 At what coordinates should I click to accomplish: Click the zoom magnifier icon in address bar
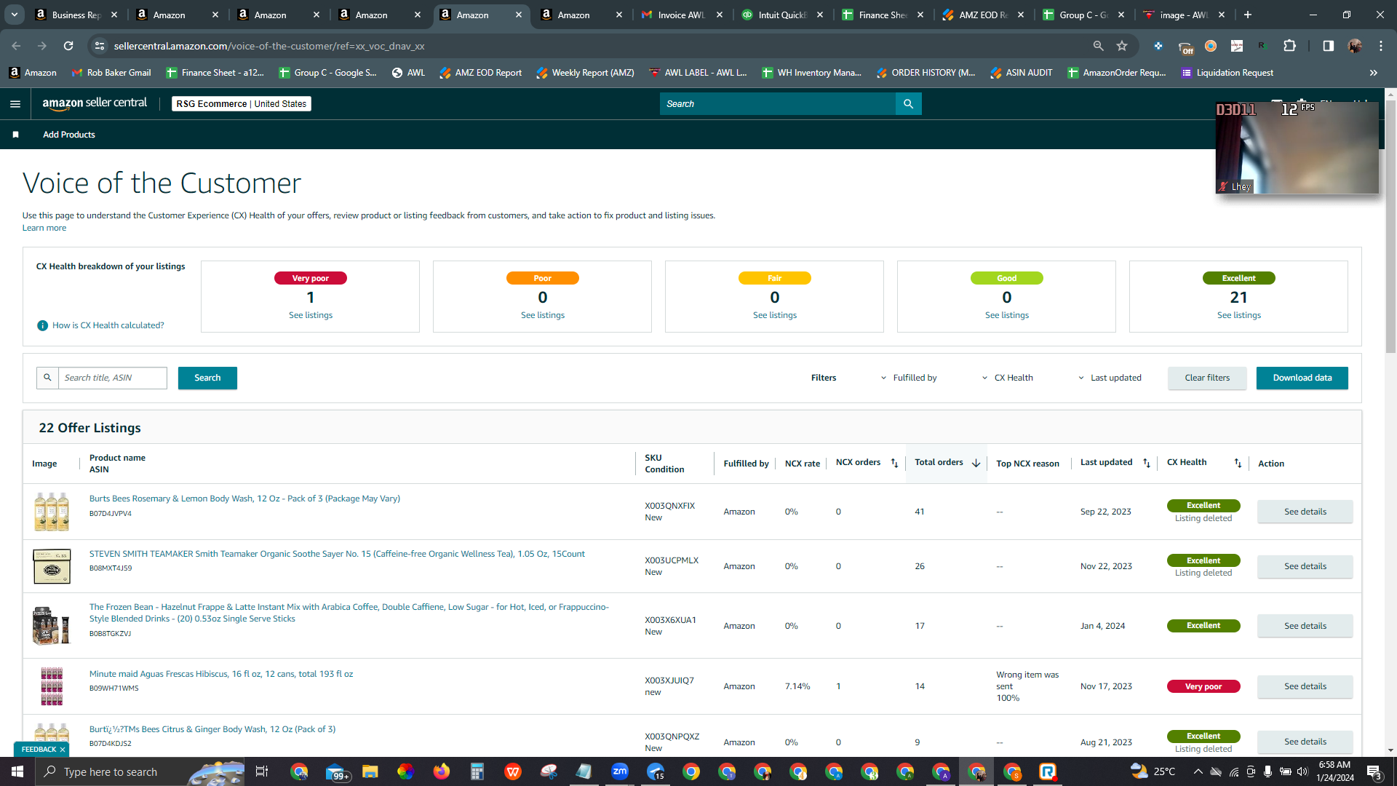(1098, 46)
